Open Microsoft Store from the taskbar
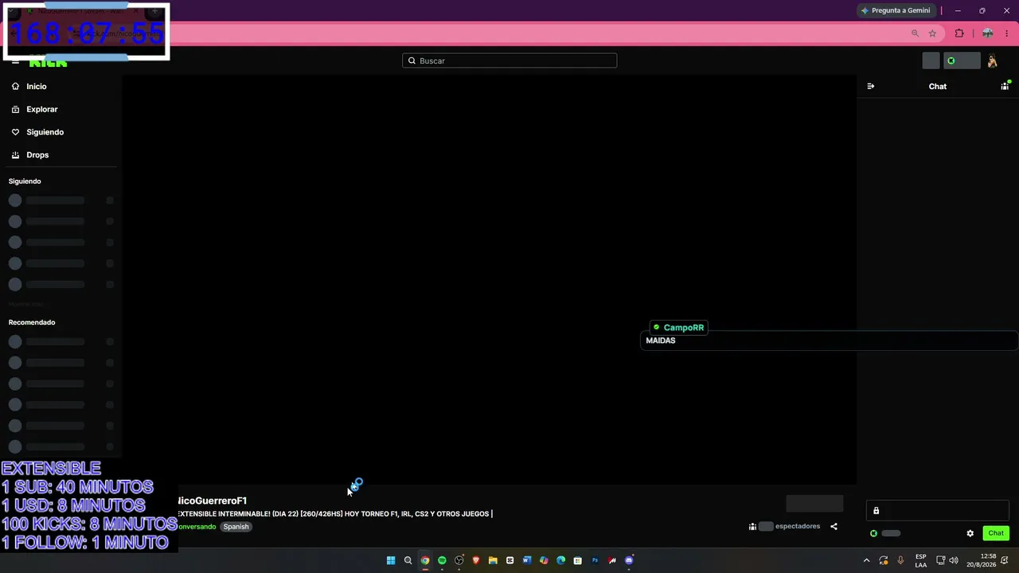Screen dimensions: 1019x573 [578, 560]
